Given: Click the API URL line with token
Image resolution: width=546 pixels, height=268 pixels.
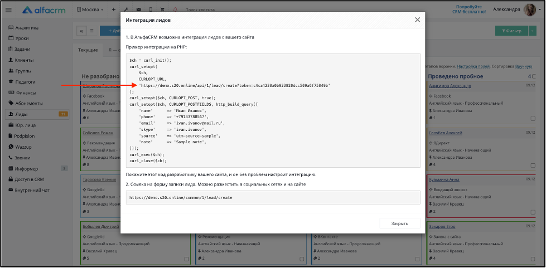Looking at the screenshot, I should coord(234,85).
